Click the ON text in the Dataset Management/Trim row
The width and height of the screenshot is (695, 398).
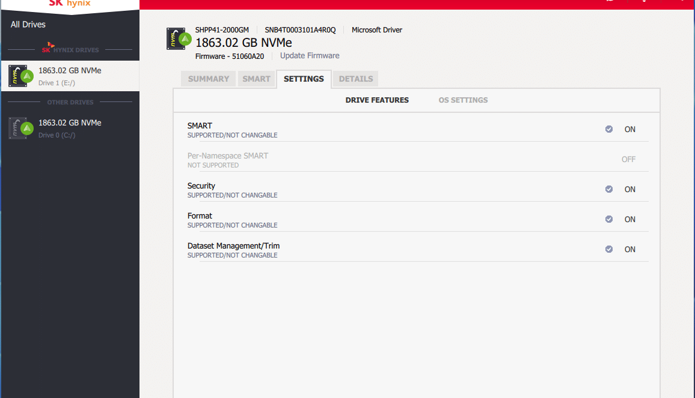(x=630, y=250)
